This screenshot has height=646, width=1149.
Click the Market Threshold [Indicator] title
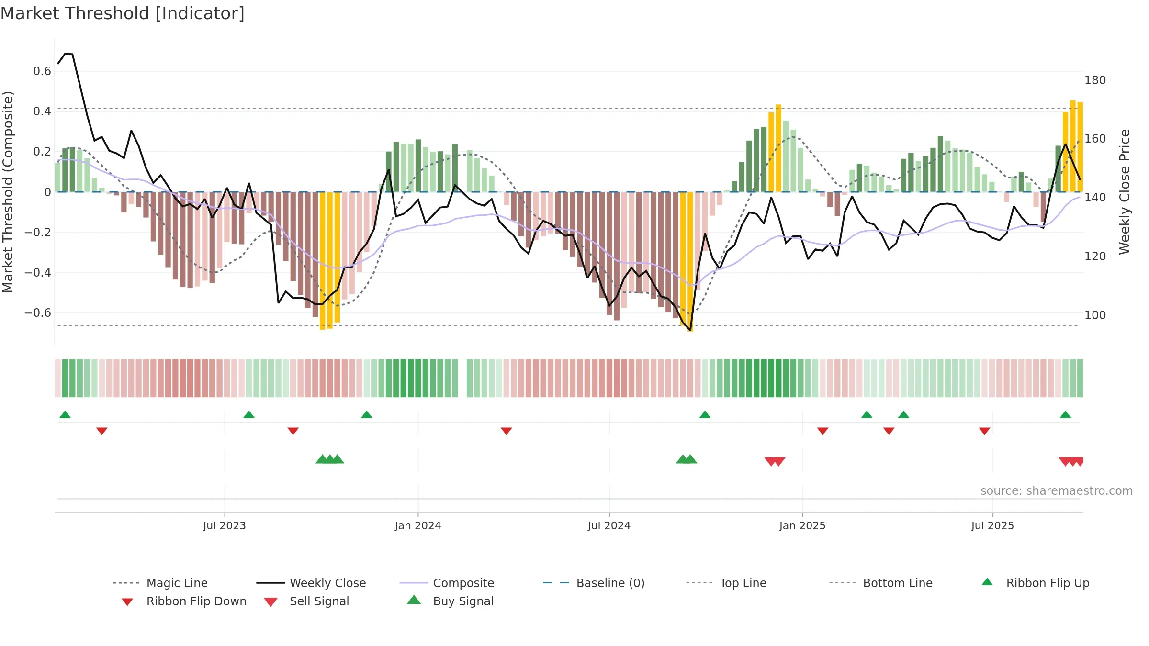[x=123, y=13]
